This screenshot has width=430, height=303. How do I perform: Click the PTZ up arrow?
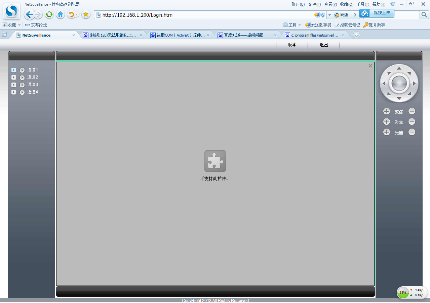(x=399, y=68)
